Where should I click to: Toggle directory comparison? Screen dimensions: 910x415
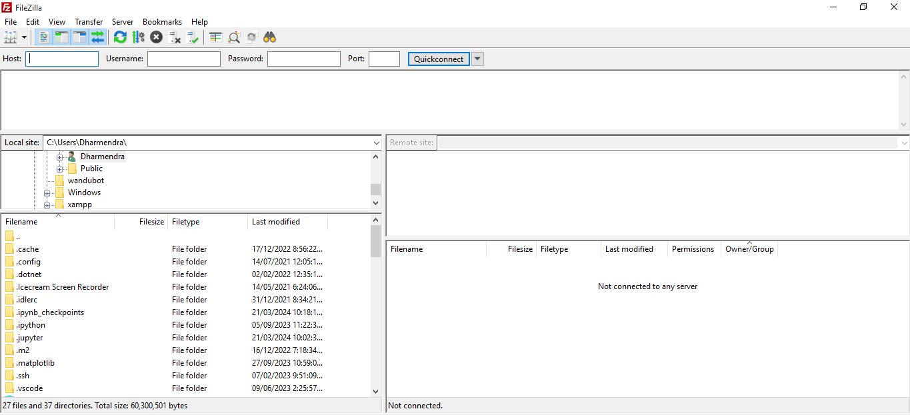pyautogui.click(x=234, y=37)
